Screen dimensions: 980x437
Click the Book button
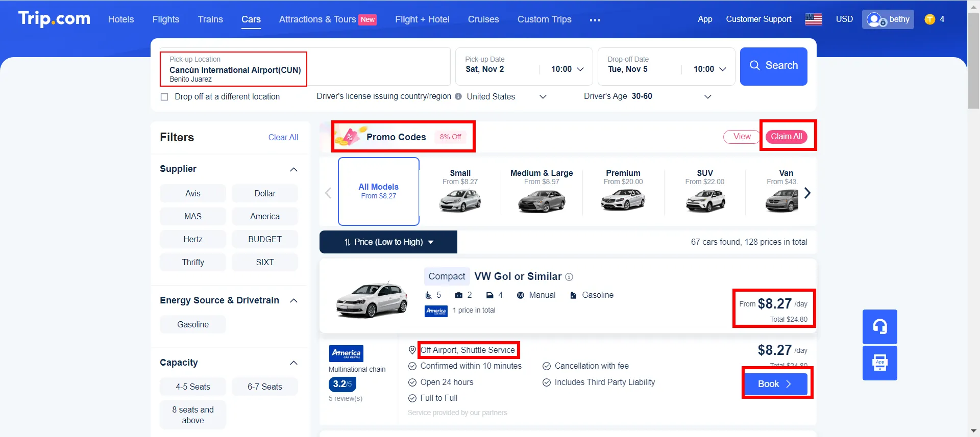pos(775,384)
